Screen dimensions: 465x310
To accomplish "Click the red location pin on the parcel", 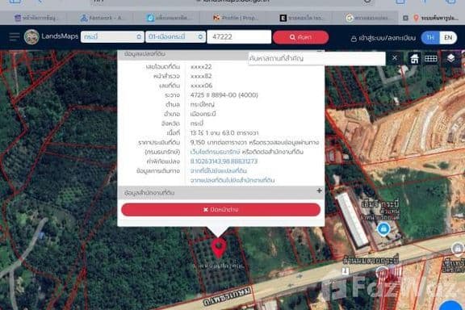I will 219,249.
